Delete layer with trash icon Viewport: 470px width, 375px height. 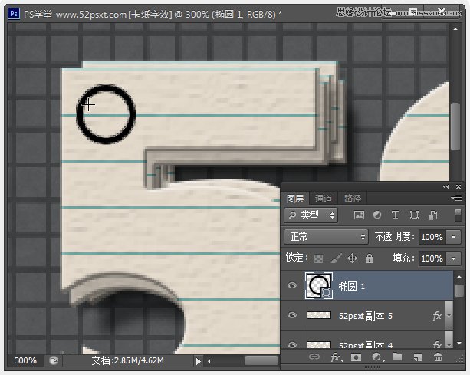click(x=438, y=357)
